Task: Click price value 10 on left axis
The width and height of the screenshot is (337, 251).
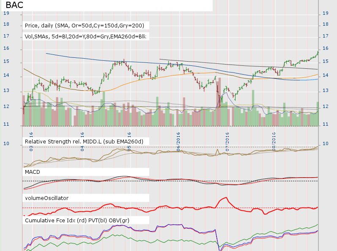Action: click(x=6, y=143)
